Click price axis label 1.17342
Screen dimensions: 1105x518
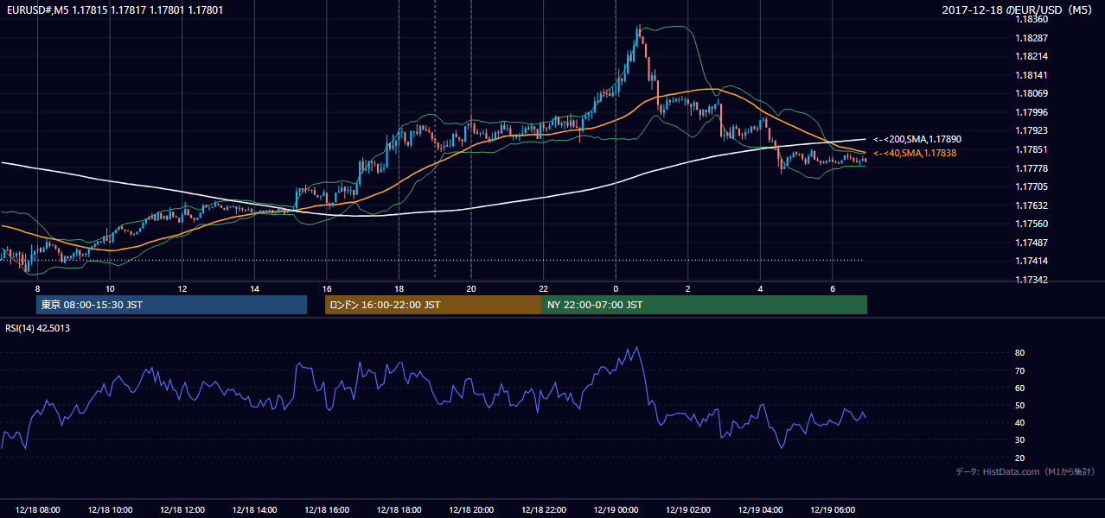1032,280
